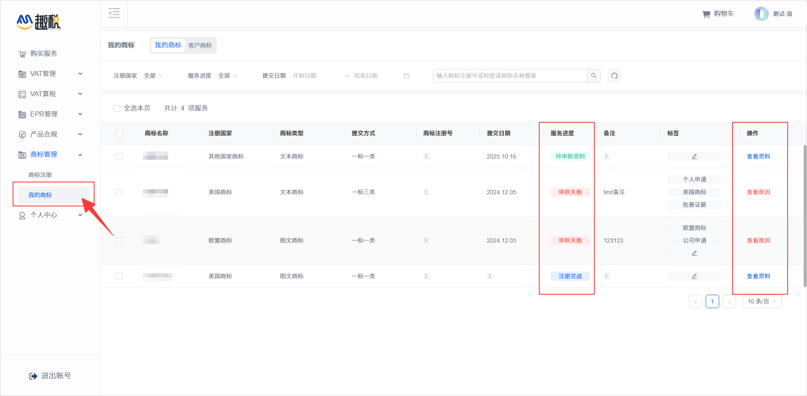Viewport: 807px width, 396px height.
Task: Click the refresh icon beside the search bar
Action: tap(614, 76)
